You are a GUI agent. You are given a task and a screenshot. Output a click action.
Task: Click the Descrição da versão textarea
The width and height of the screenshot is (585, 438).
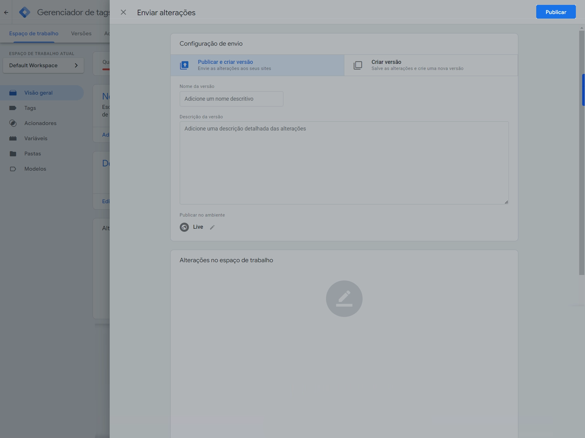[344, 163]
